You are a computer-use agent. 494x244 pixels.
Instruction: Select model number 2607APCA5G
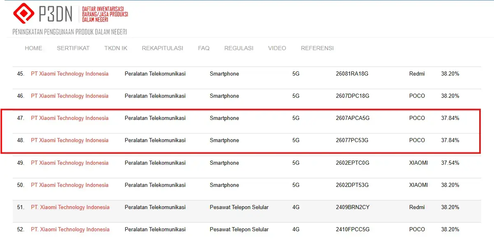coord(353,118)
